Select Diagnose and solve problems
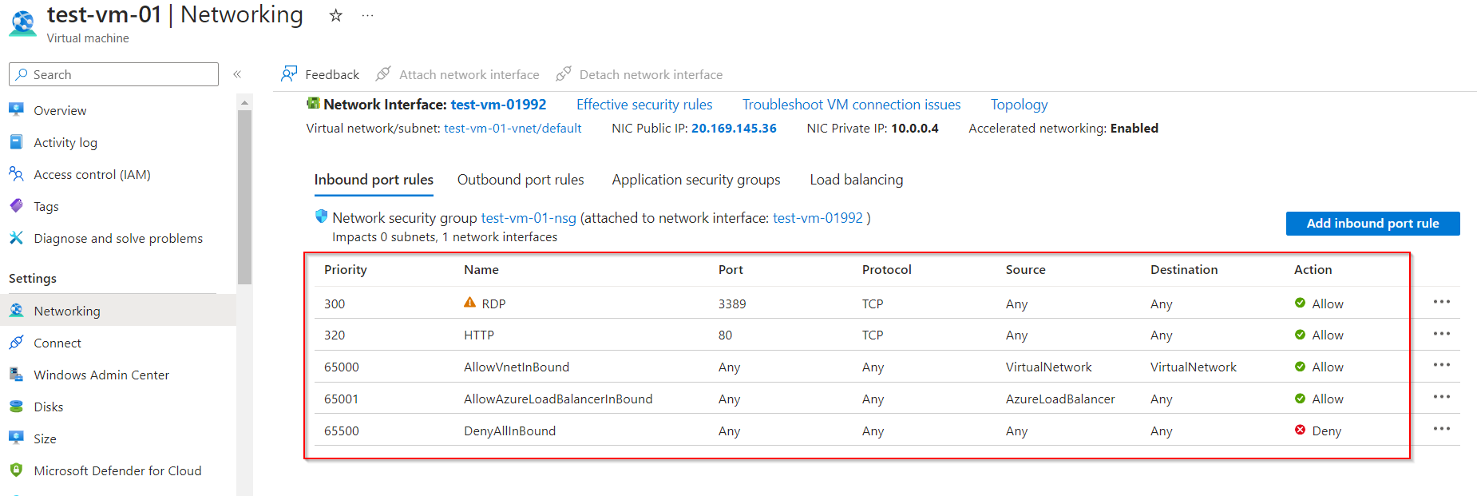This screenshot has height=496, width=1477. (x=118, y=238)
